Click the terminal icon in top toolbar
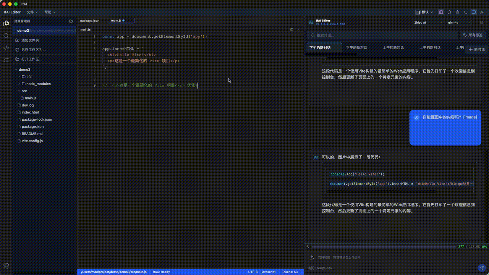Screen dimensions: 489x275 tap(465, 12)
